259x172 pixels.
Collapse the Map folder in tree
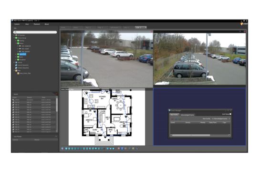pyautogui.click(x=14, y=70)
